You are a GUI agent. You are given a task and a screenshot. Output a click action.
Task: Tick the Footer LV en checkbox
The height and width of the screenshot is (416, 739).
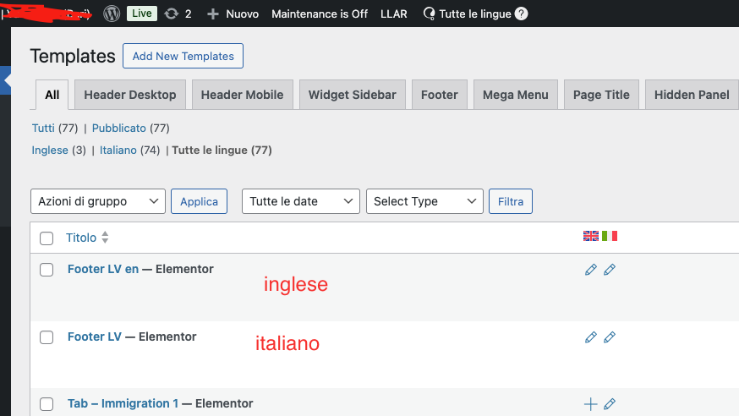tap(47, 270)
